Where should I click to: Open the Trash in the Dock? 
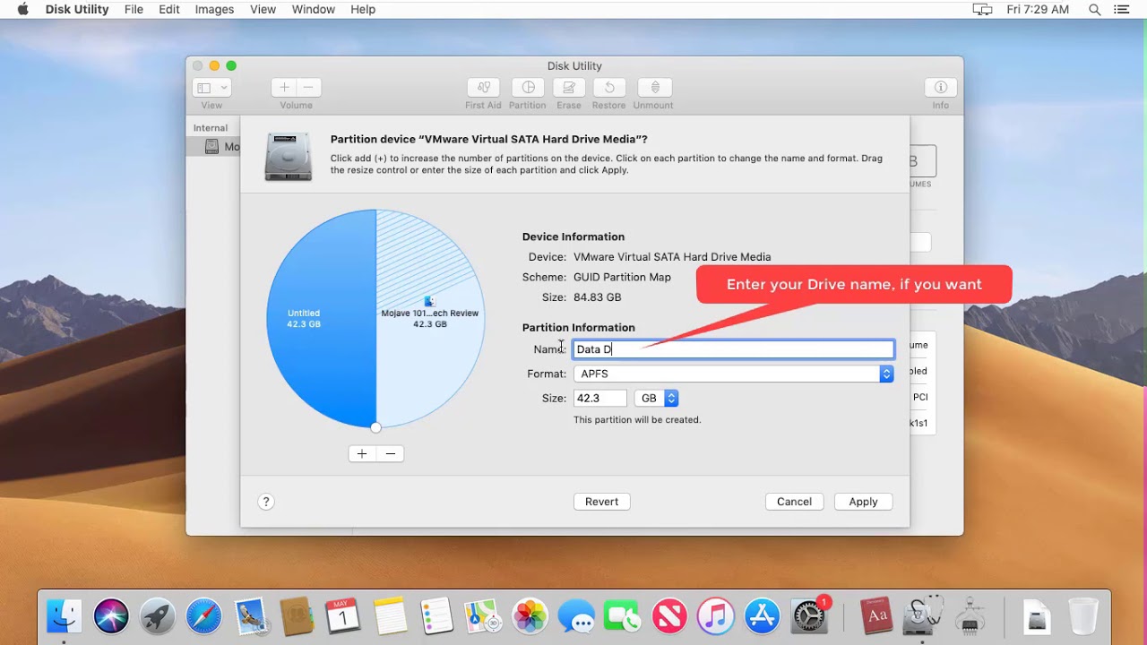click(1083, 616)
